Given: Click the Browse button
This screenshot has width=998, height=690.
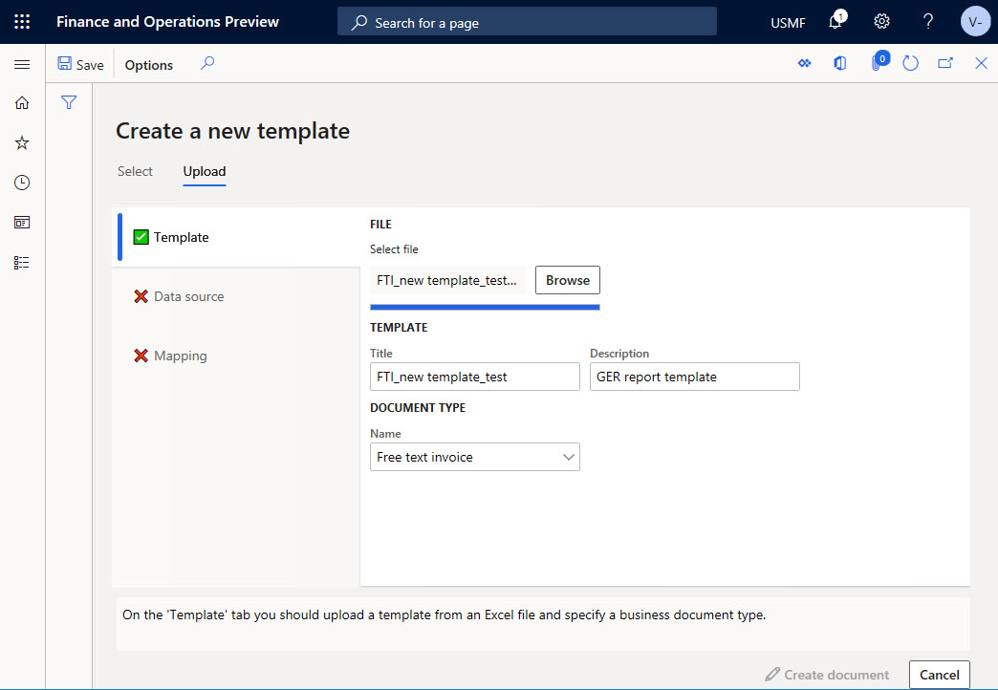Looking at the screenshot, I should [568, 280].
